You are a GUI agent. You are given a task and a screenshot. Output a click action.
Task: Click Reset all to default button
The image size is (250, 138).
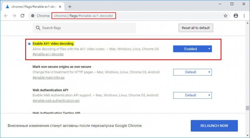[x=196, y=28]
